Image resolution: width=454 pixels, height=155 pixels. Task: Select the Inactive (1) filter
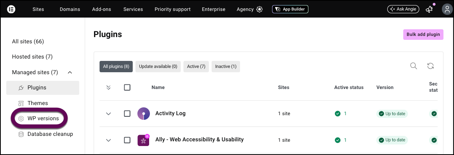pos(226,66)
